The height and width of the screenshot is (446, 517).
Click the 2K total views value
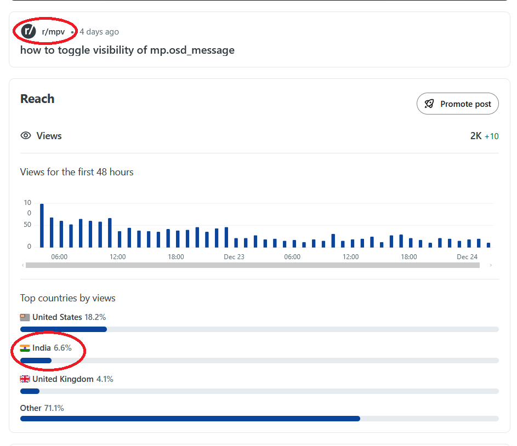(x=476, y=136)
